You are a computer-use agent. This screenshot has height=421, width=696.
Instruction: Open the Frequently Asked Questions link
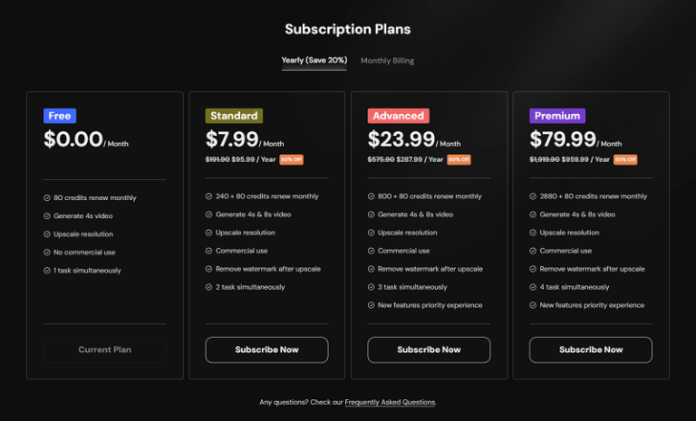390,402
